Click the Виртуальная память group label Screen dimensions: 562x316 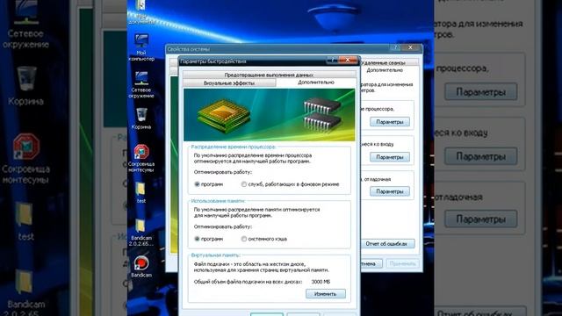[x=215, y=255]
